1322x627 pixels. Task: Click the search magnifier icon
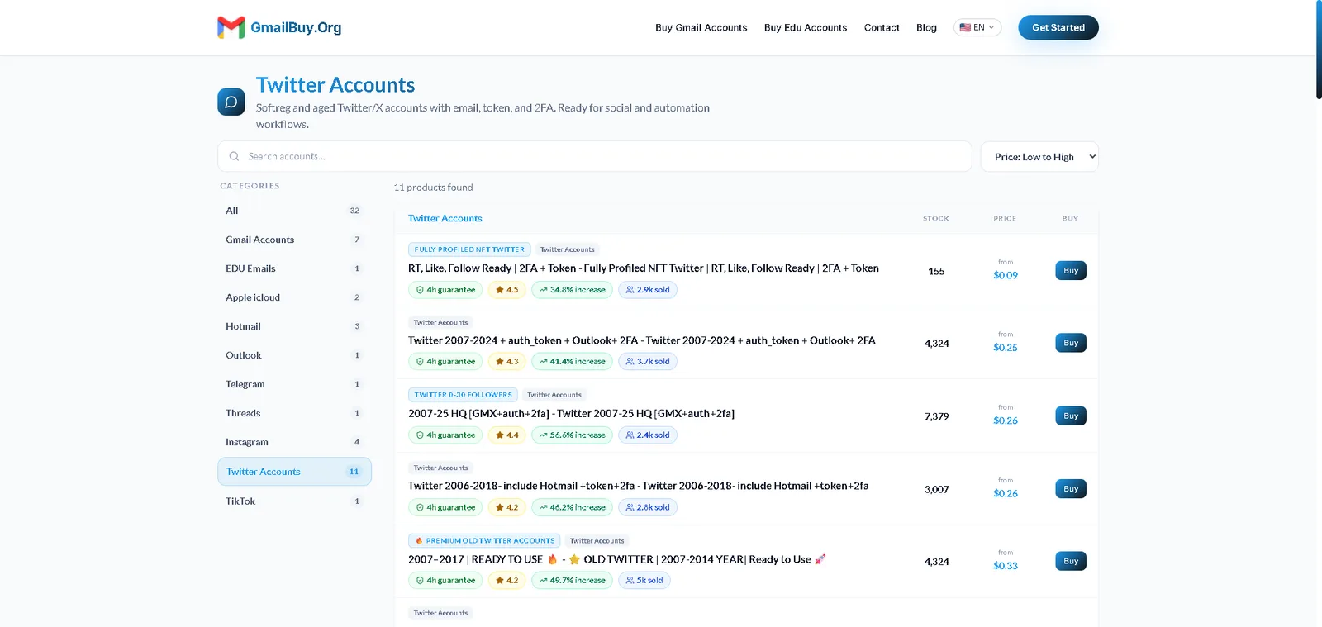click(x=234, y=156)
